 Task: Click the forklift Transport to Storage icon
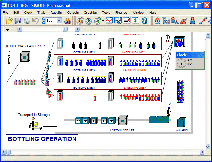tap(36, 126)
